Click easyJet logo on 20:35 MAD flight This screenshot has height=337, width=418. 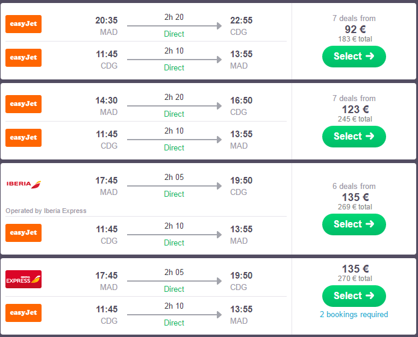[23, 24]
